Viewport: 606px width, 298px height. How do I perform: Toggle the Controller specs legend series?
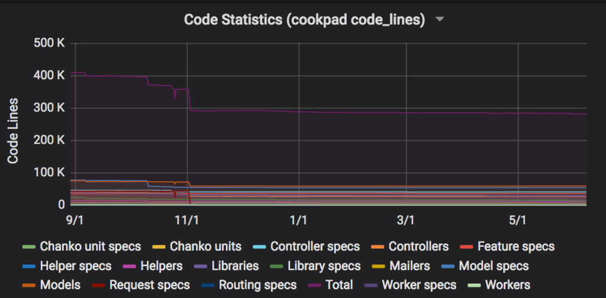[x=315, y=247]
